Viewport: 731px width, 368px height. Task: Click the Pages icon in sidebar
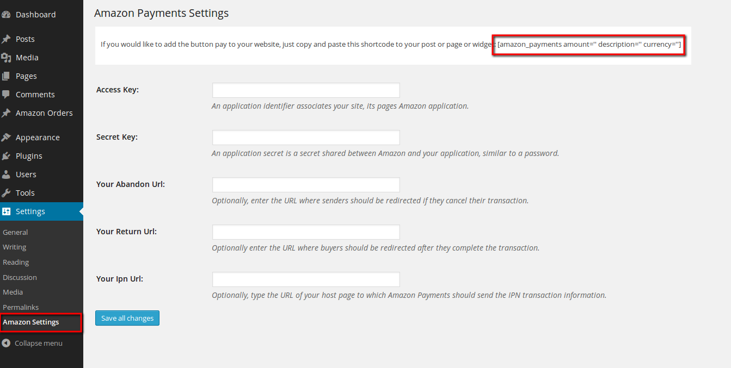[x=6, y=76]
